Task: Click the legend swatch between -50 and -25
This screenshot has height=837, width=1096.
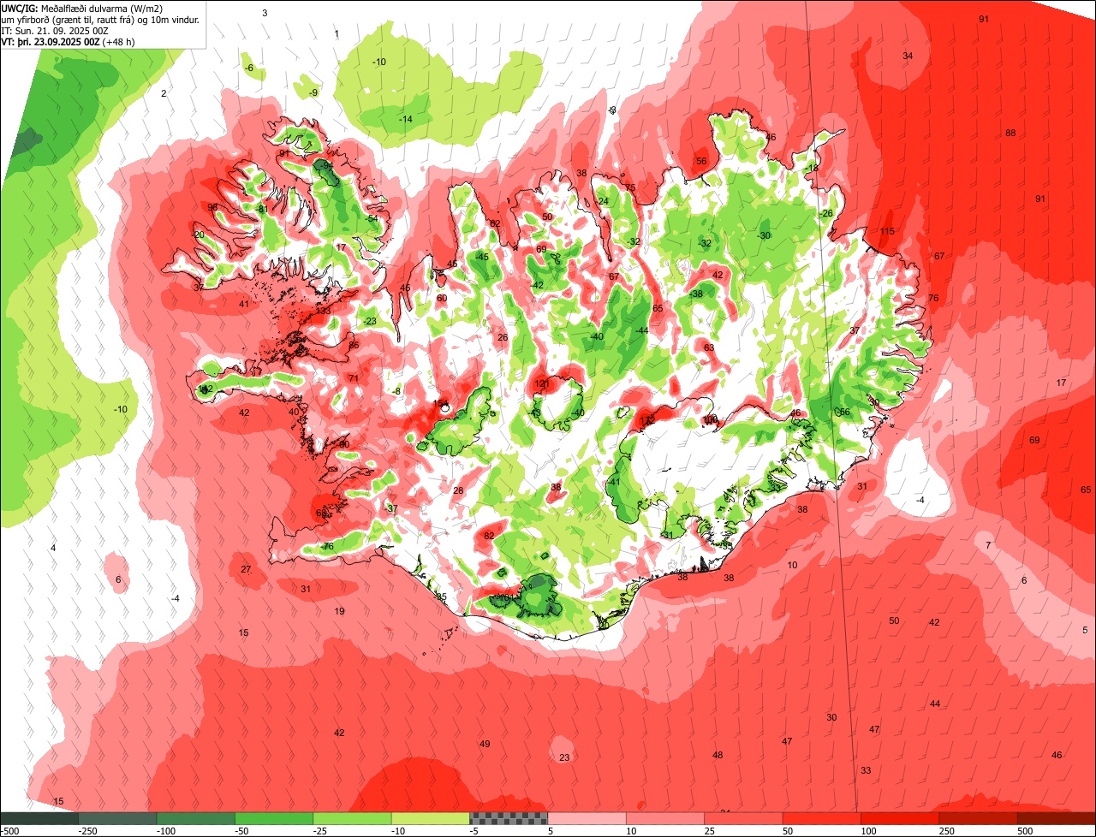Action: click(274, 819)
